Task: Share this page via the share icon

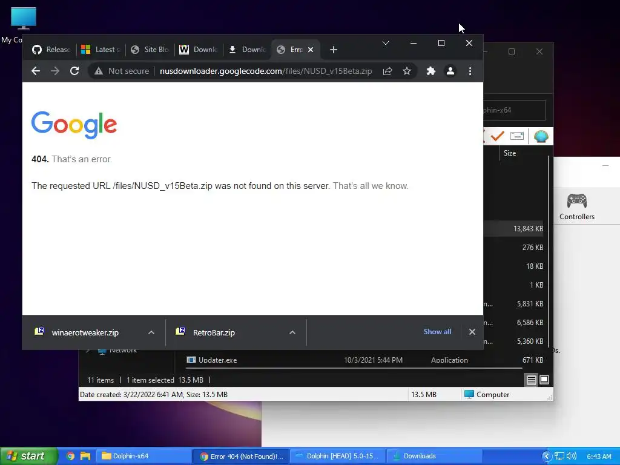Action: click(x=387, y=71)
